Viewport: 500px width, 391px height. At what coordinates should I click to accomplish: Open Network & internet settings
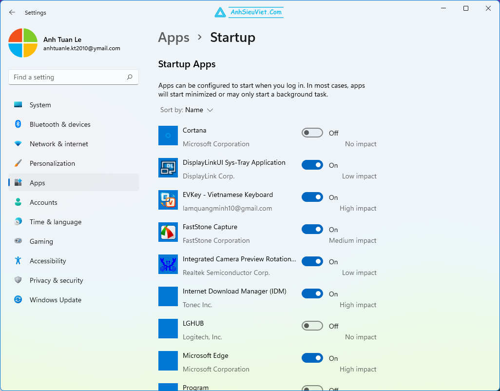click(x=74, y=143)
